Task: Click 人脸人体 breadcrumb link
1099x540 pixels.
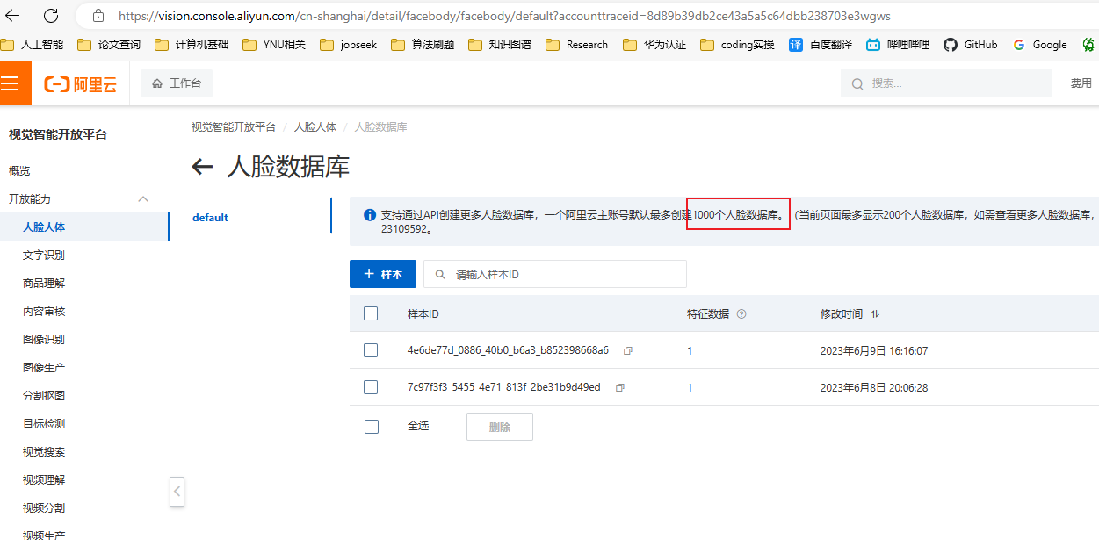Action: (315, 127)
